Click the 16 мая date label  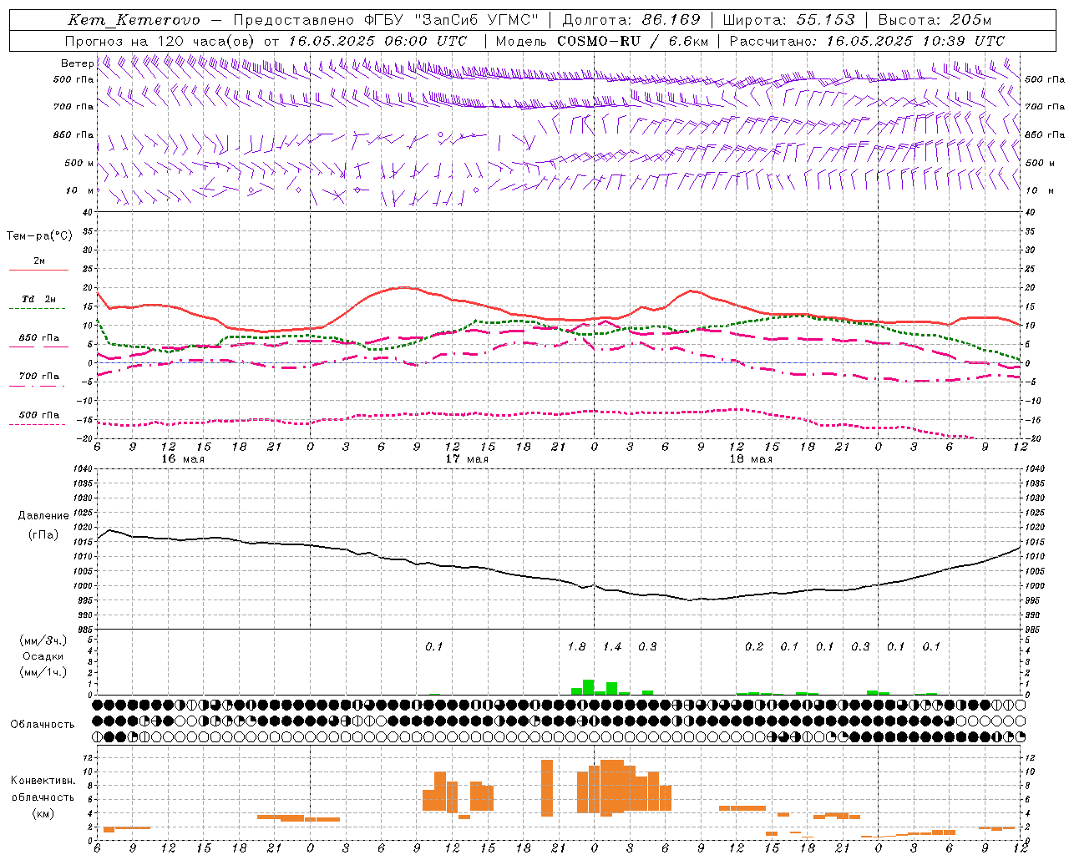(x=183, y=459)
